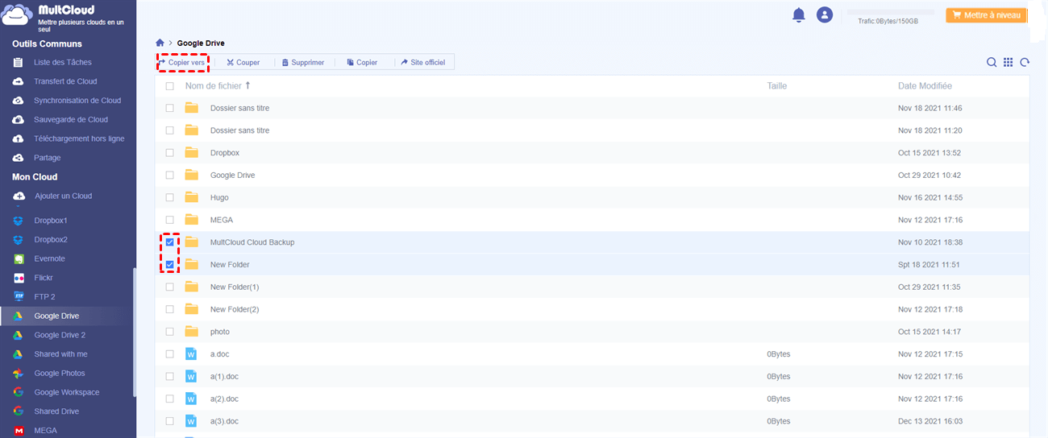Open the New Folder(2) row

point(592,309)
